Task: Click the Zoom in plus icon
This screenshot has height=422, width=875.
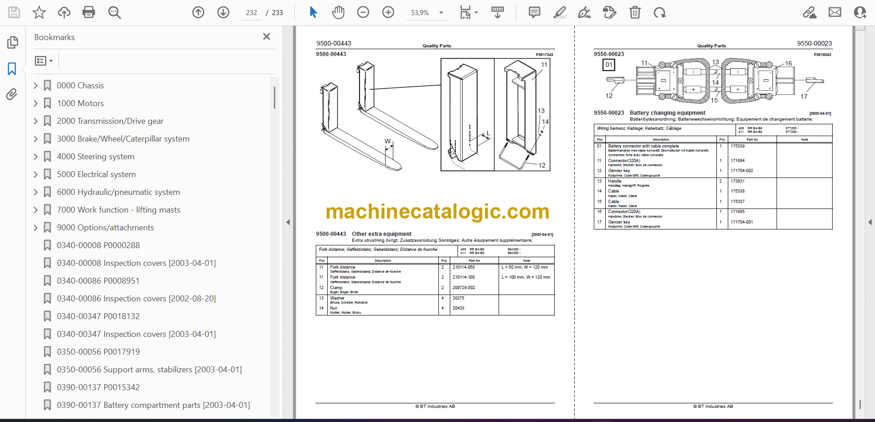Action: (388, 12)
